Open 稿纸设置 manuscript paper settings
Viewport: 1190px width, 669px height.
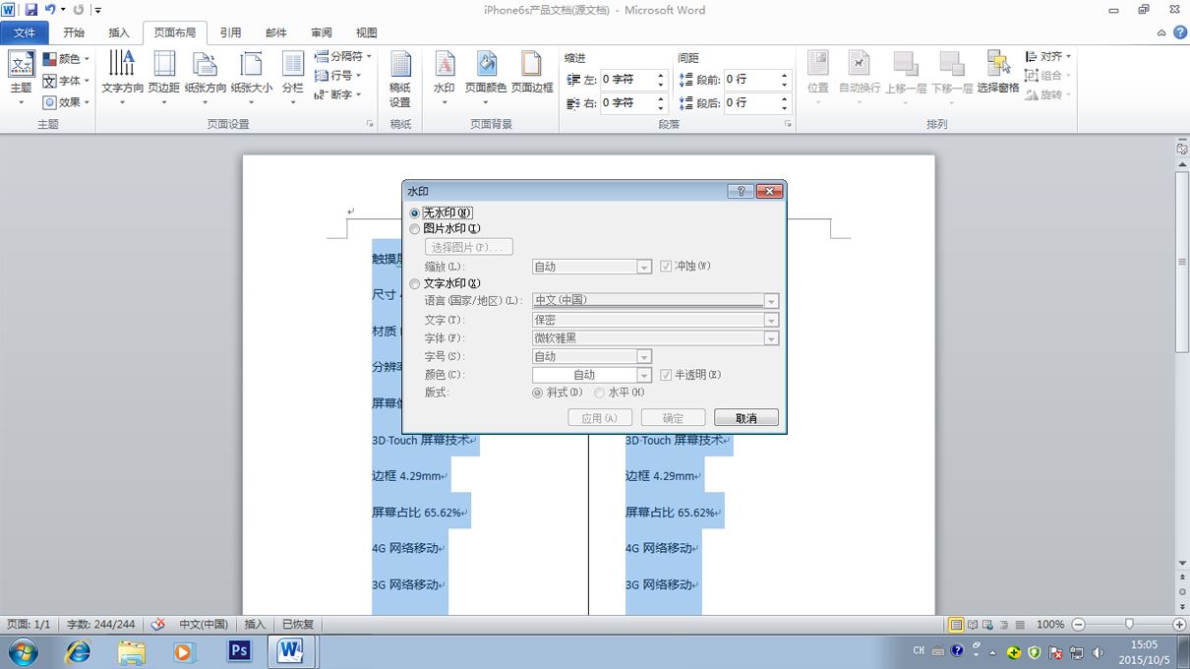400,79
